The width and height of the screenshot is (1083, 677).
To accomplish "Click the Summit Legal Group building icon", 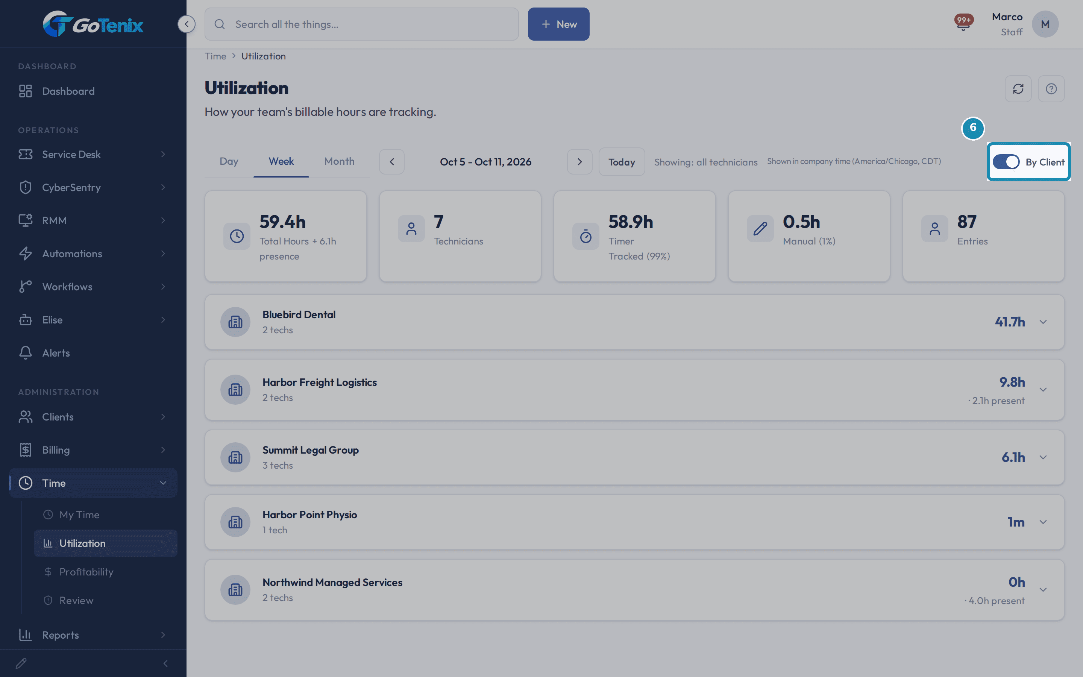I will point(235,458).
